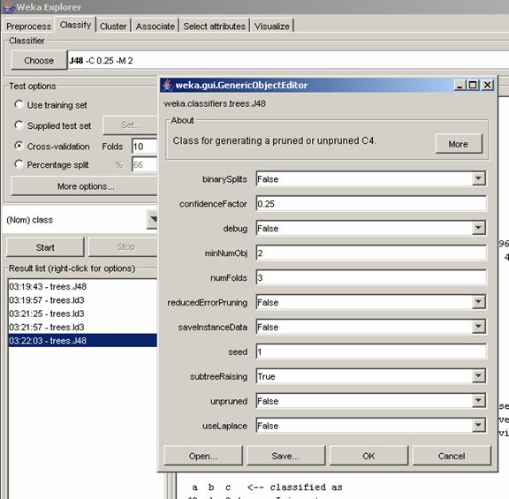The height and width of the screenshot is (499, 509).
Task: Click the Choose classifier button
Action: tap(39, 60)
